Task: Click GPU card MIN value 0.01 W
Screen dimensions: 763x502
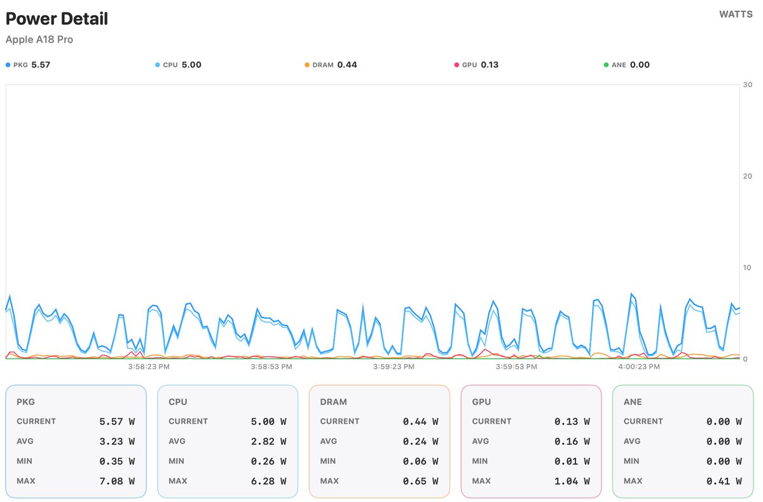Action: [572, 461]
